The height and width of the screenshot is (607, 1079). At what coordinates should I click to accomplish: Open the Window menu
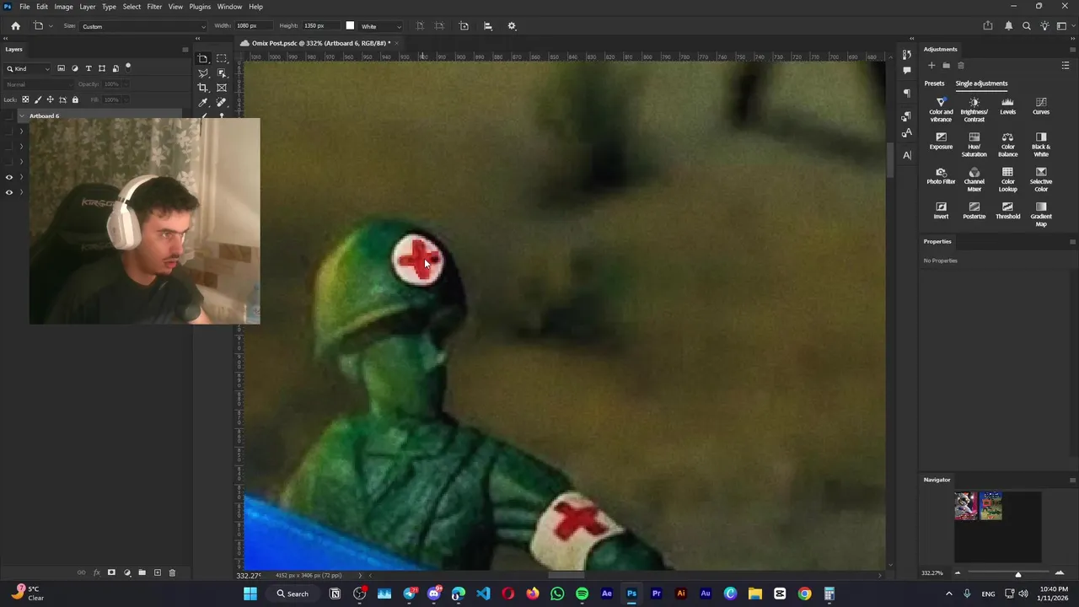click(x=229, y=7)
